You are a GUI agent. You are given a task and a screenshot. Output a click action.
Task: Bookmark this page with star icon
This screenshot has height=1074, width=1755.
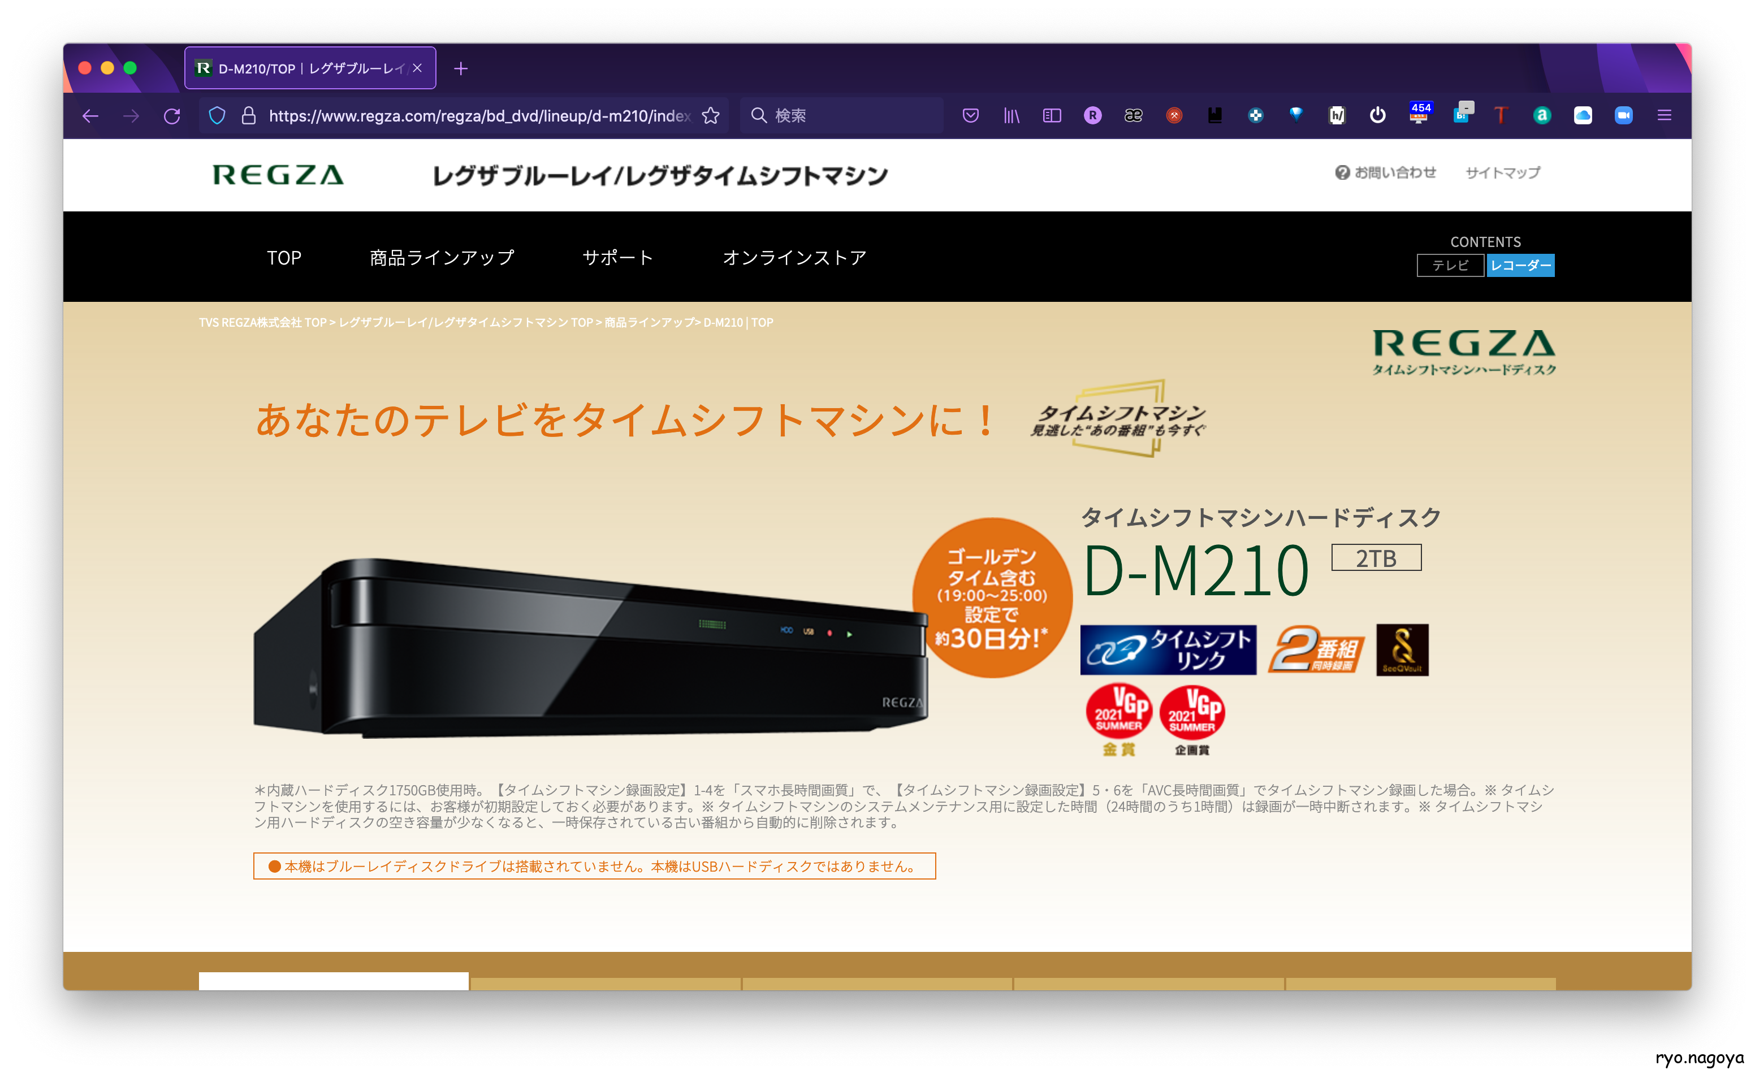point(710,115)
